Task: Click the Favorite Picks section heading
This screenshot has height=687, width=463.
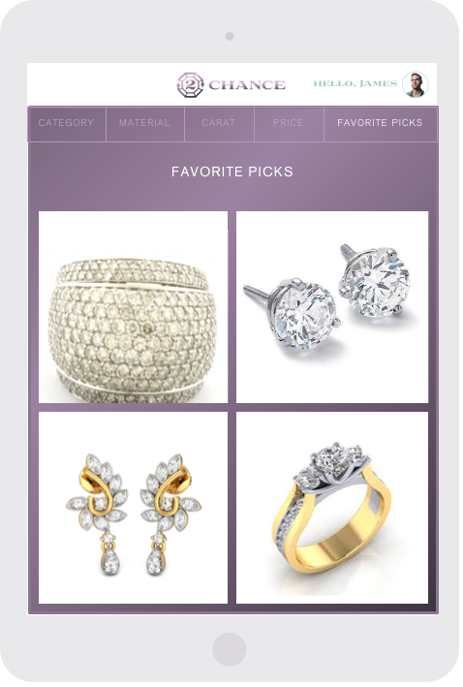Action: click(231, 172)
